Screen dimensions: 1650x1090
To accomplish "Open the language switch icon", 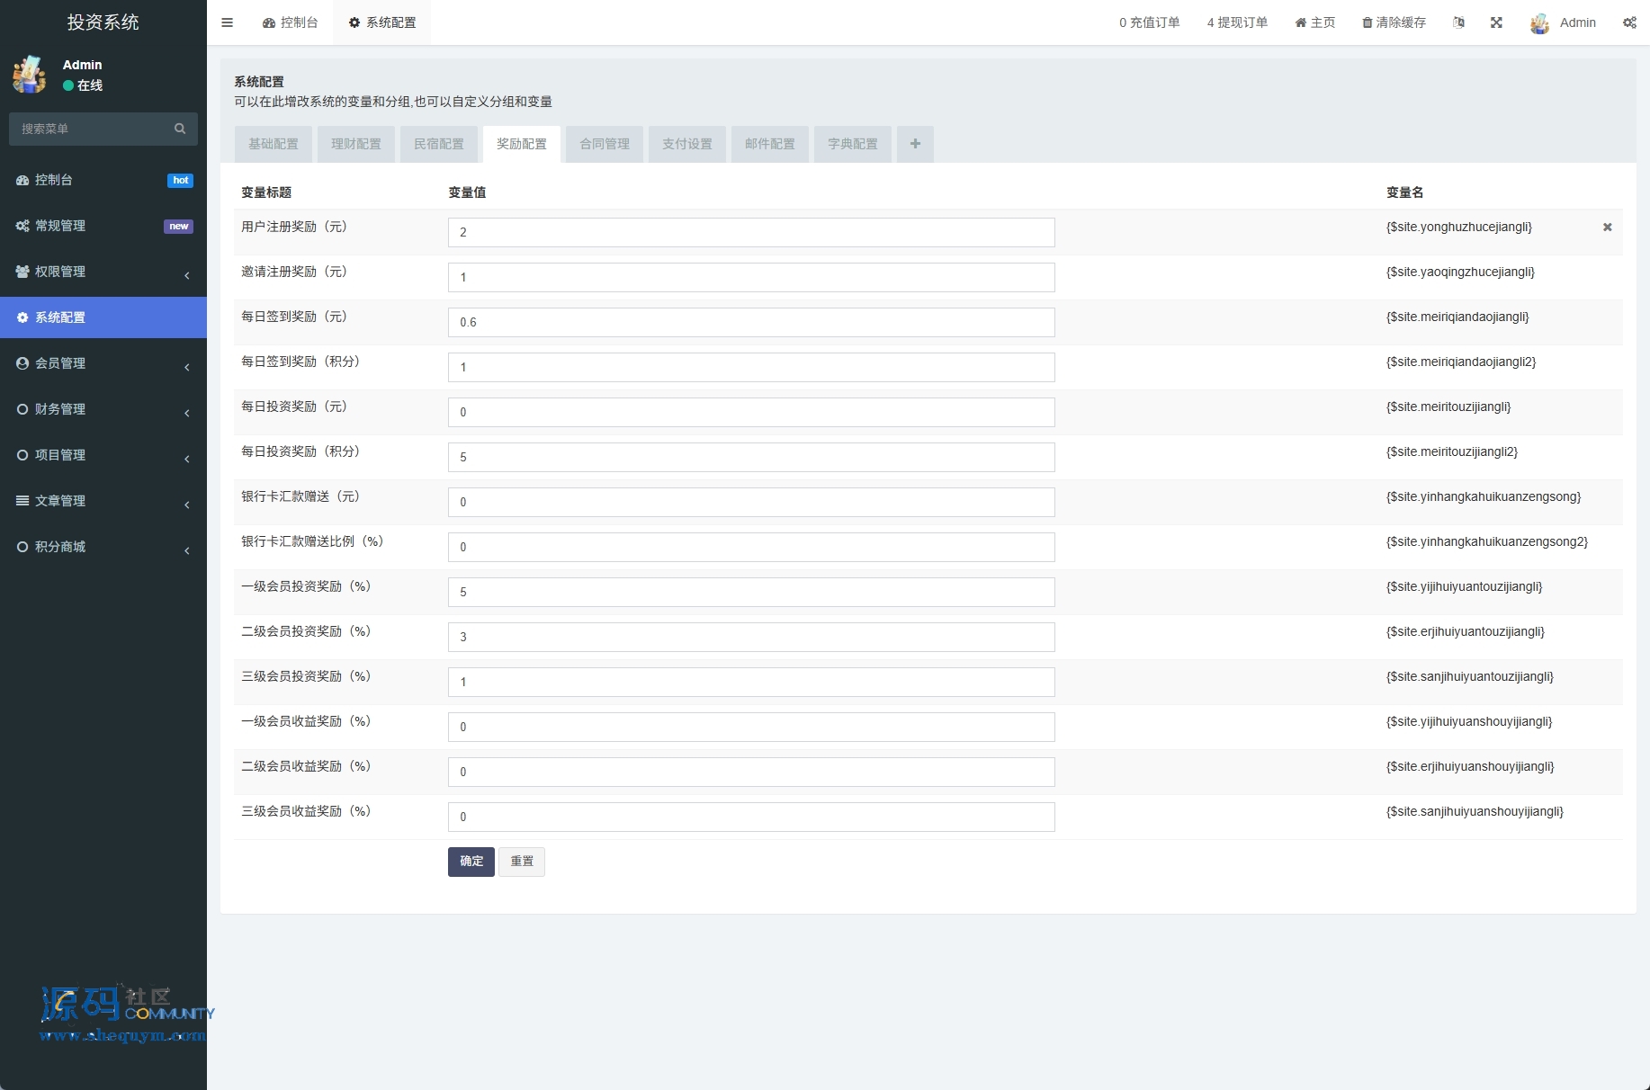I will pyautogui.click(x=1458, y=22).
